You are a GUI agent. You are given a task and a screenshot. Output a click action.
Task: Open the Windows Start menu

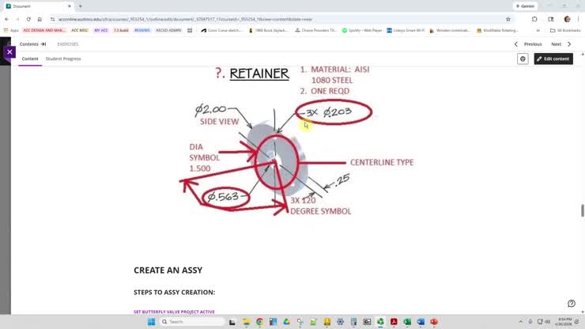tap(151, 322)
